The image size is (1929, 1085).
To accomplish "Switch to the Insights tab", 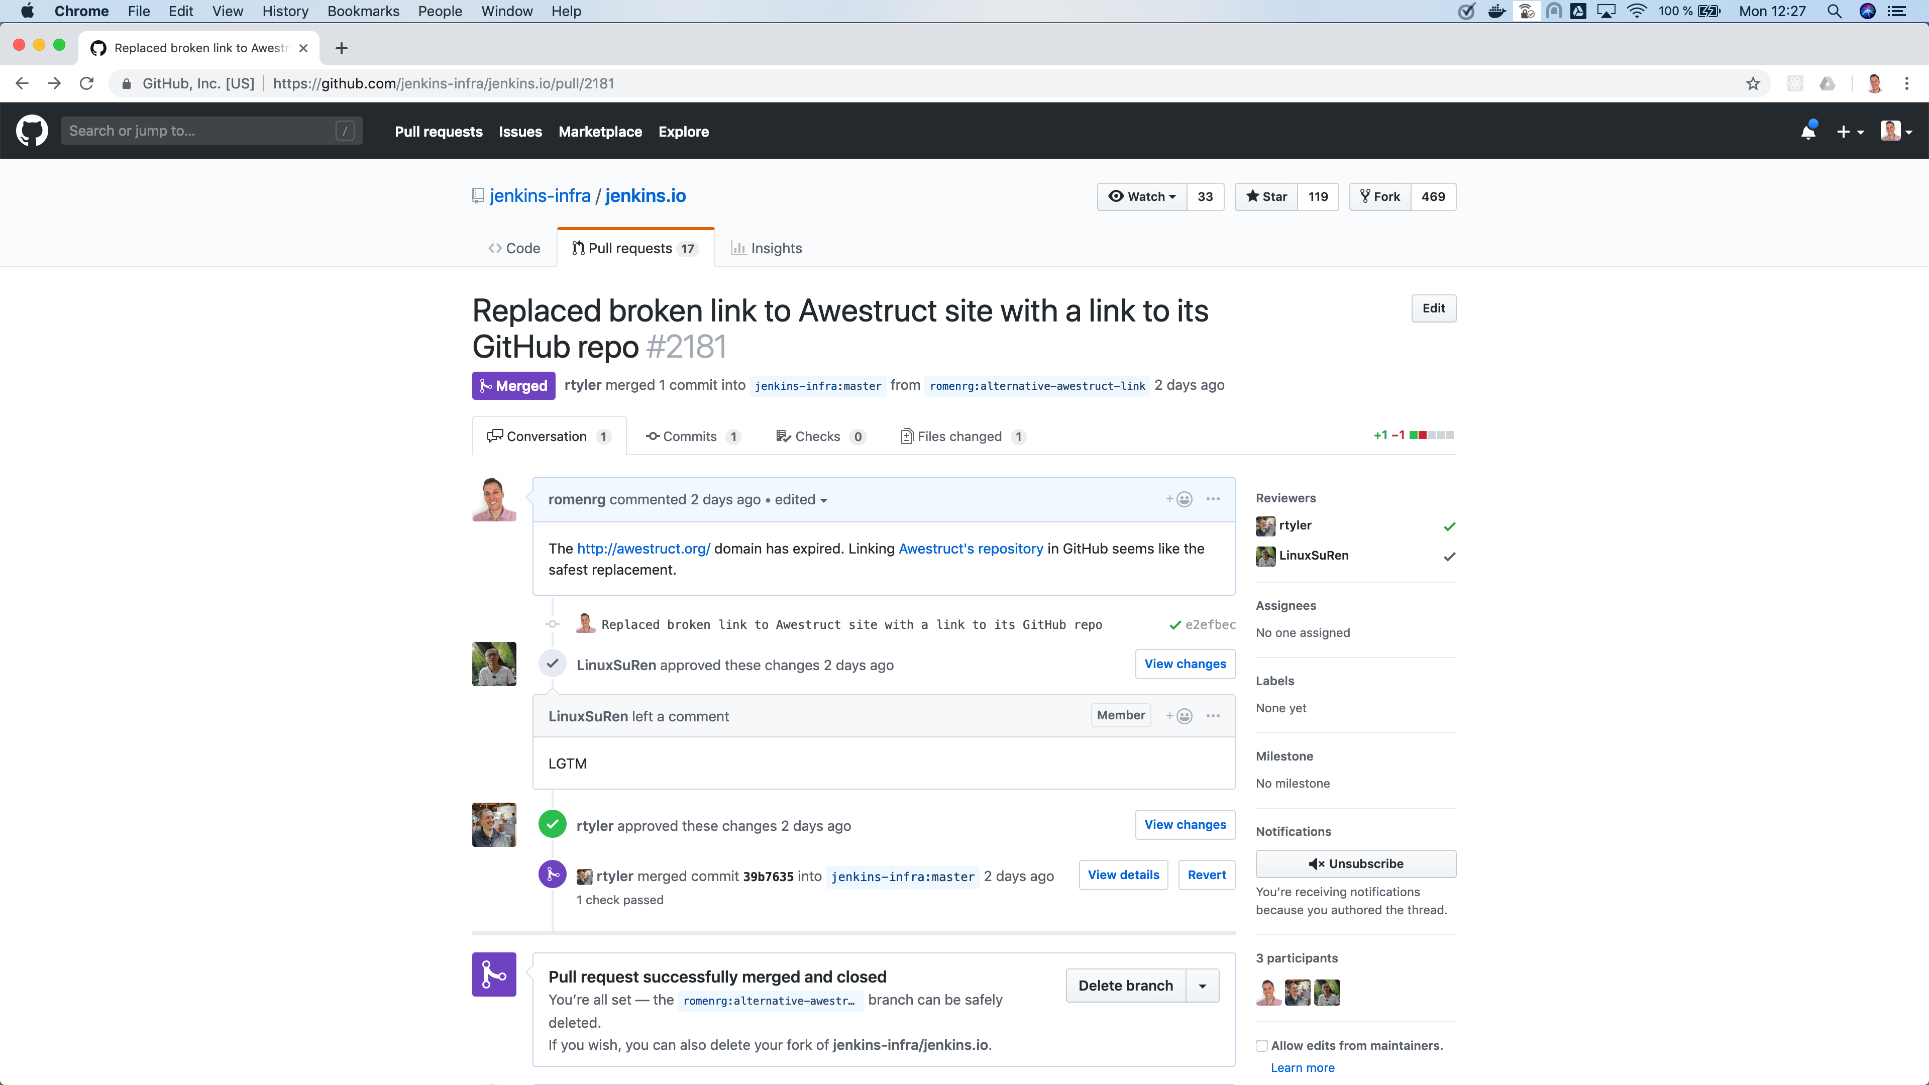I will click(766, 248).
